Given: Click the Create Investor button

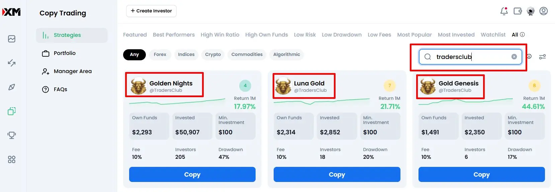Looking at the screenshot, I should pyautogui.click(x=151, y=11).
